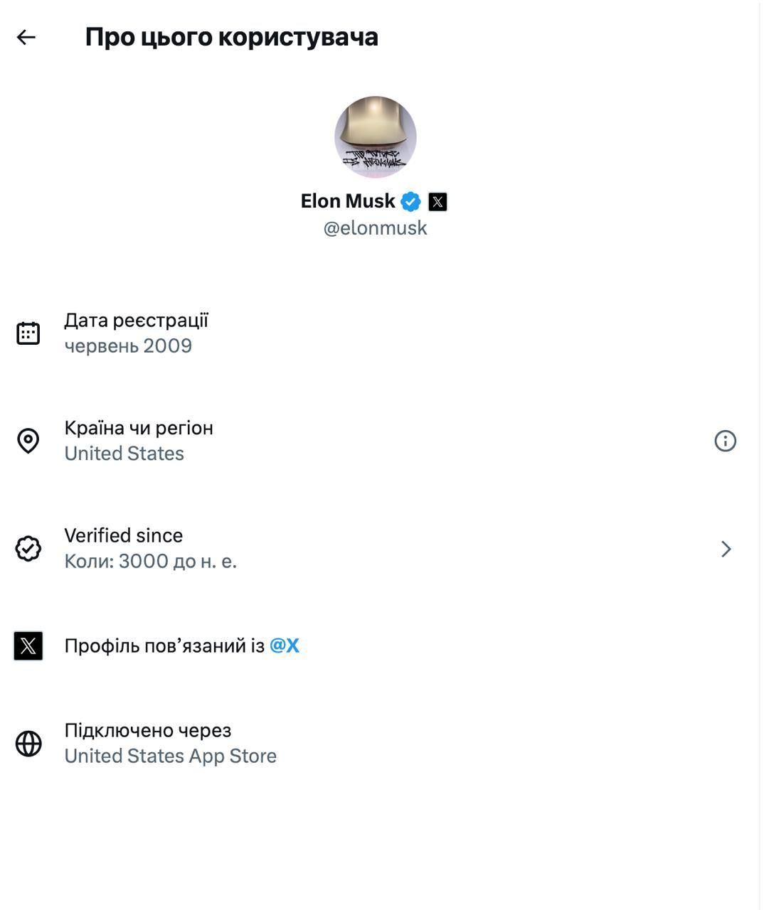Click the X affiliation badge beside name
This screenshot has width=764, height=910.
[437, 202]
